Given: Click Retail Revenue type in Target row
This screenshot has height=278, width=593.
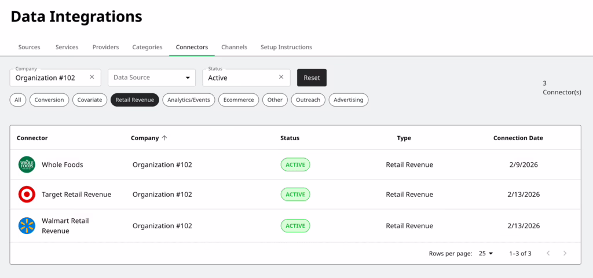Looking at the screenshot, I should coord(409,195).
